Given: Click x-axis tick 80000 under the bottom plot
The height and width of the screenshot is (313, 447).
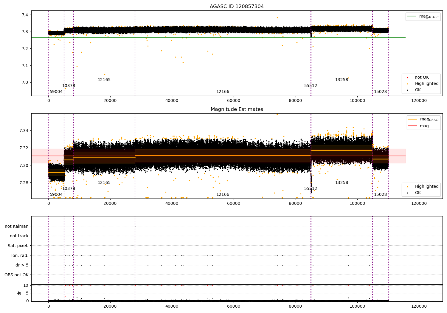Looking at the screenshot, I should click(295, 306).
